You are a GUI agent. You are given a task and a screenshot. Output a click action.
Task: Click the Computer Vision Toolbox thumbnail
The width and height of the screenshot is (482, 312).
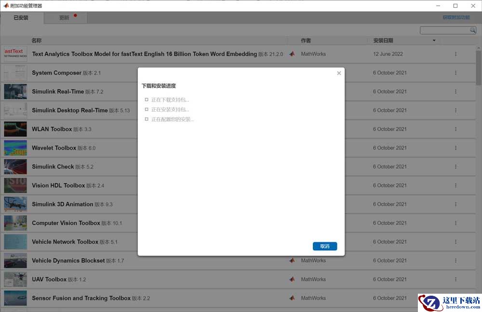15,223
